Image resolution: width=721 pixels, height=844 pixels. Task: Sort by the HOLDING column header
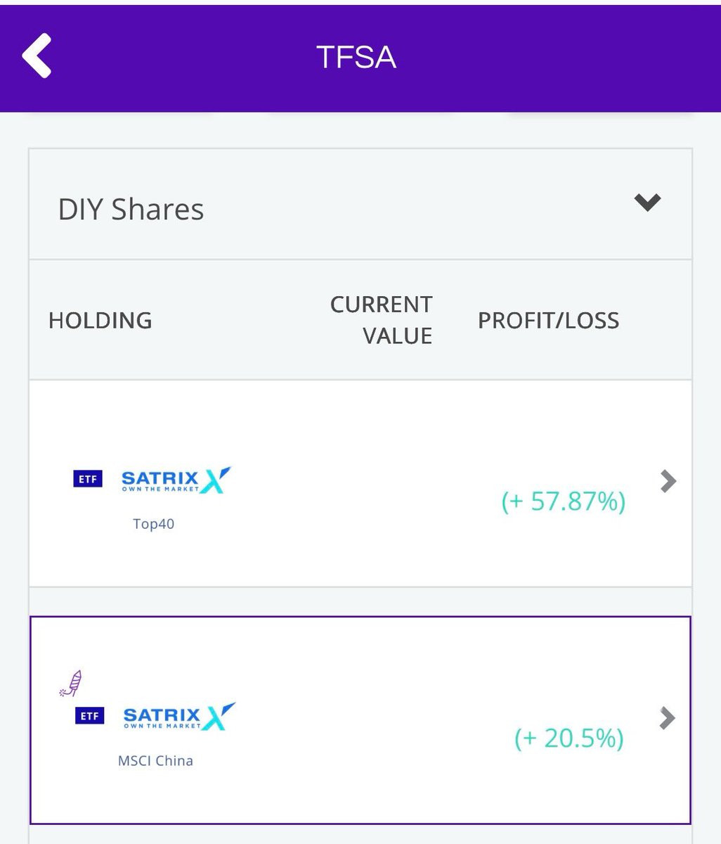[100, 321]
